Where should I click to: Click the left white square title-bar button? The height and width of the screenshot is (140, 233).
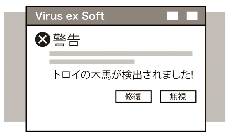point(172,16)
